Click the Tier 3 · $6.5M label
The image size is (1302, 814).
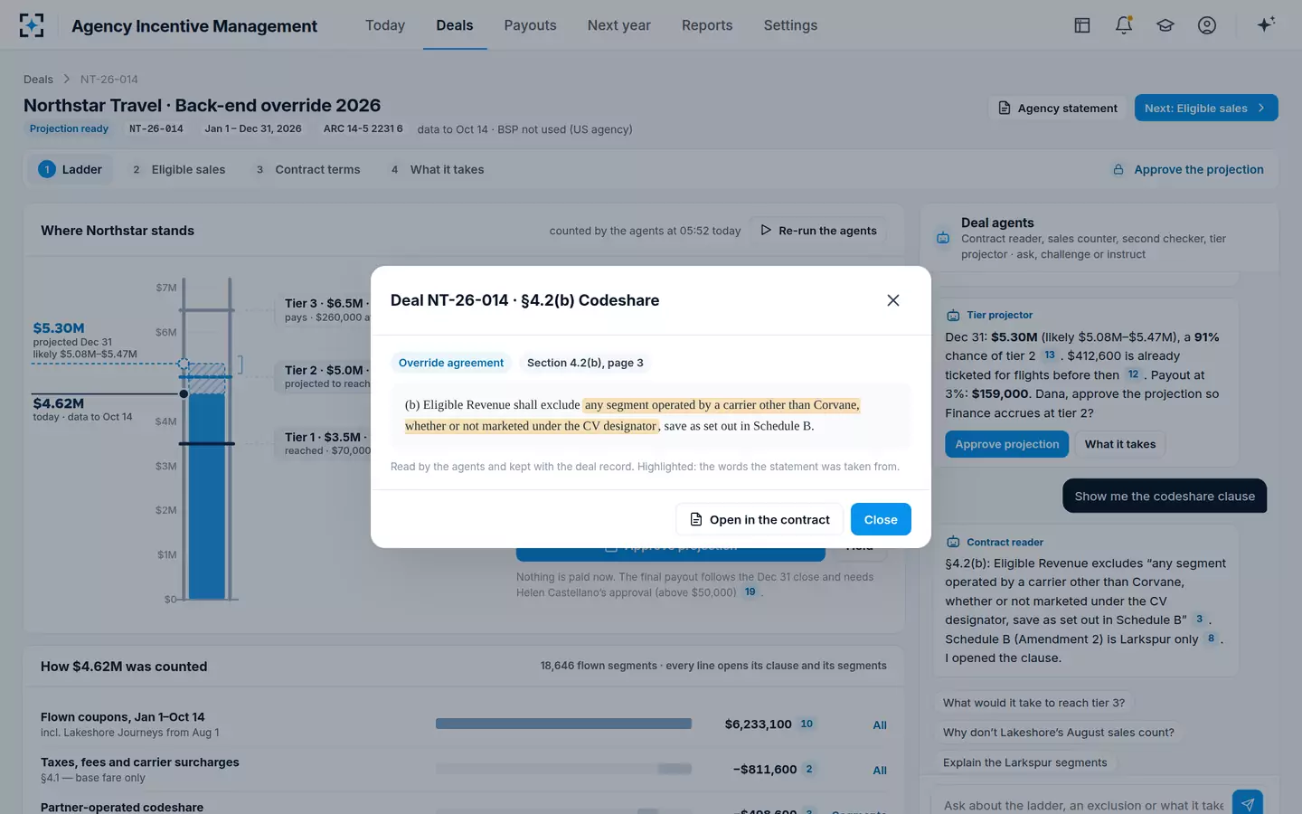coord(325,303)
